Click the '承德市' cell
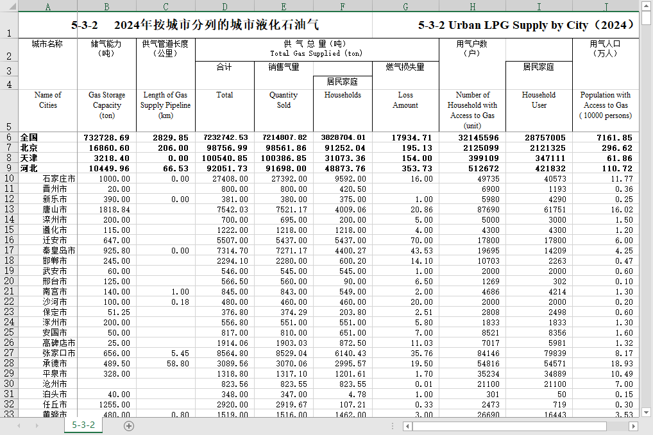Image resolution: width=653 pixels, height=435 pixels. (55, 363)
